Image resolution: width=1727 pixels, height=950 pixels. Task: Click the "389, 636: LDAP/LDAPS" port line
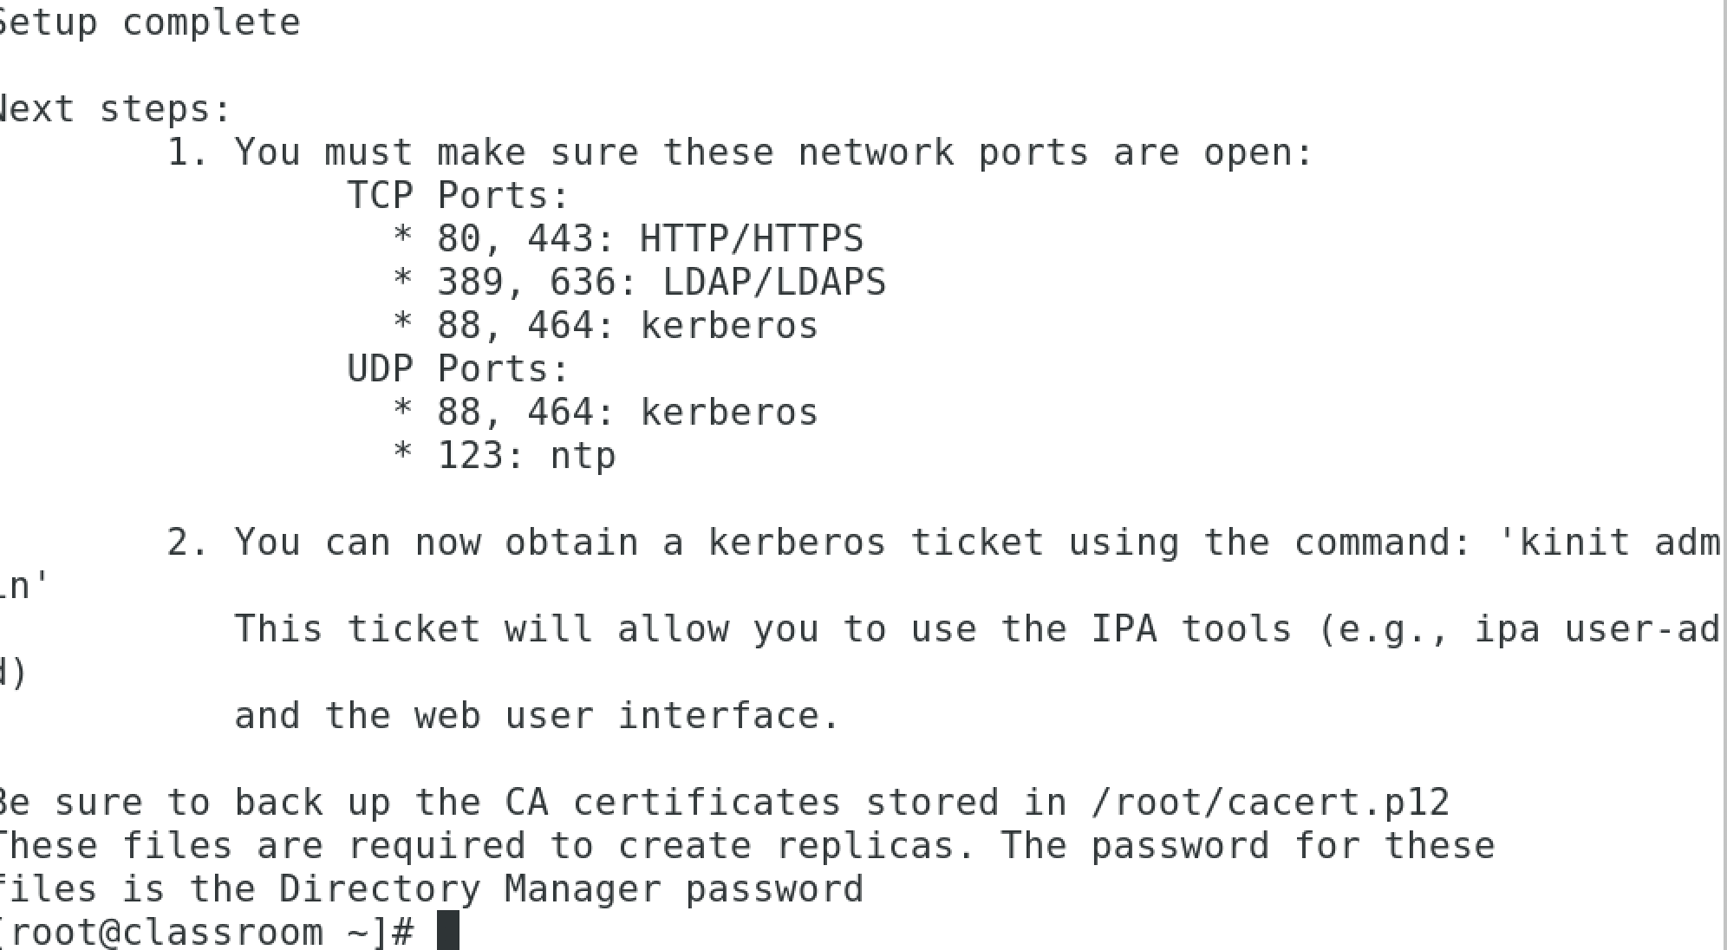tap(661, 283)
